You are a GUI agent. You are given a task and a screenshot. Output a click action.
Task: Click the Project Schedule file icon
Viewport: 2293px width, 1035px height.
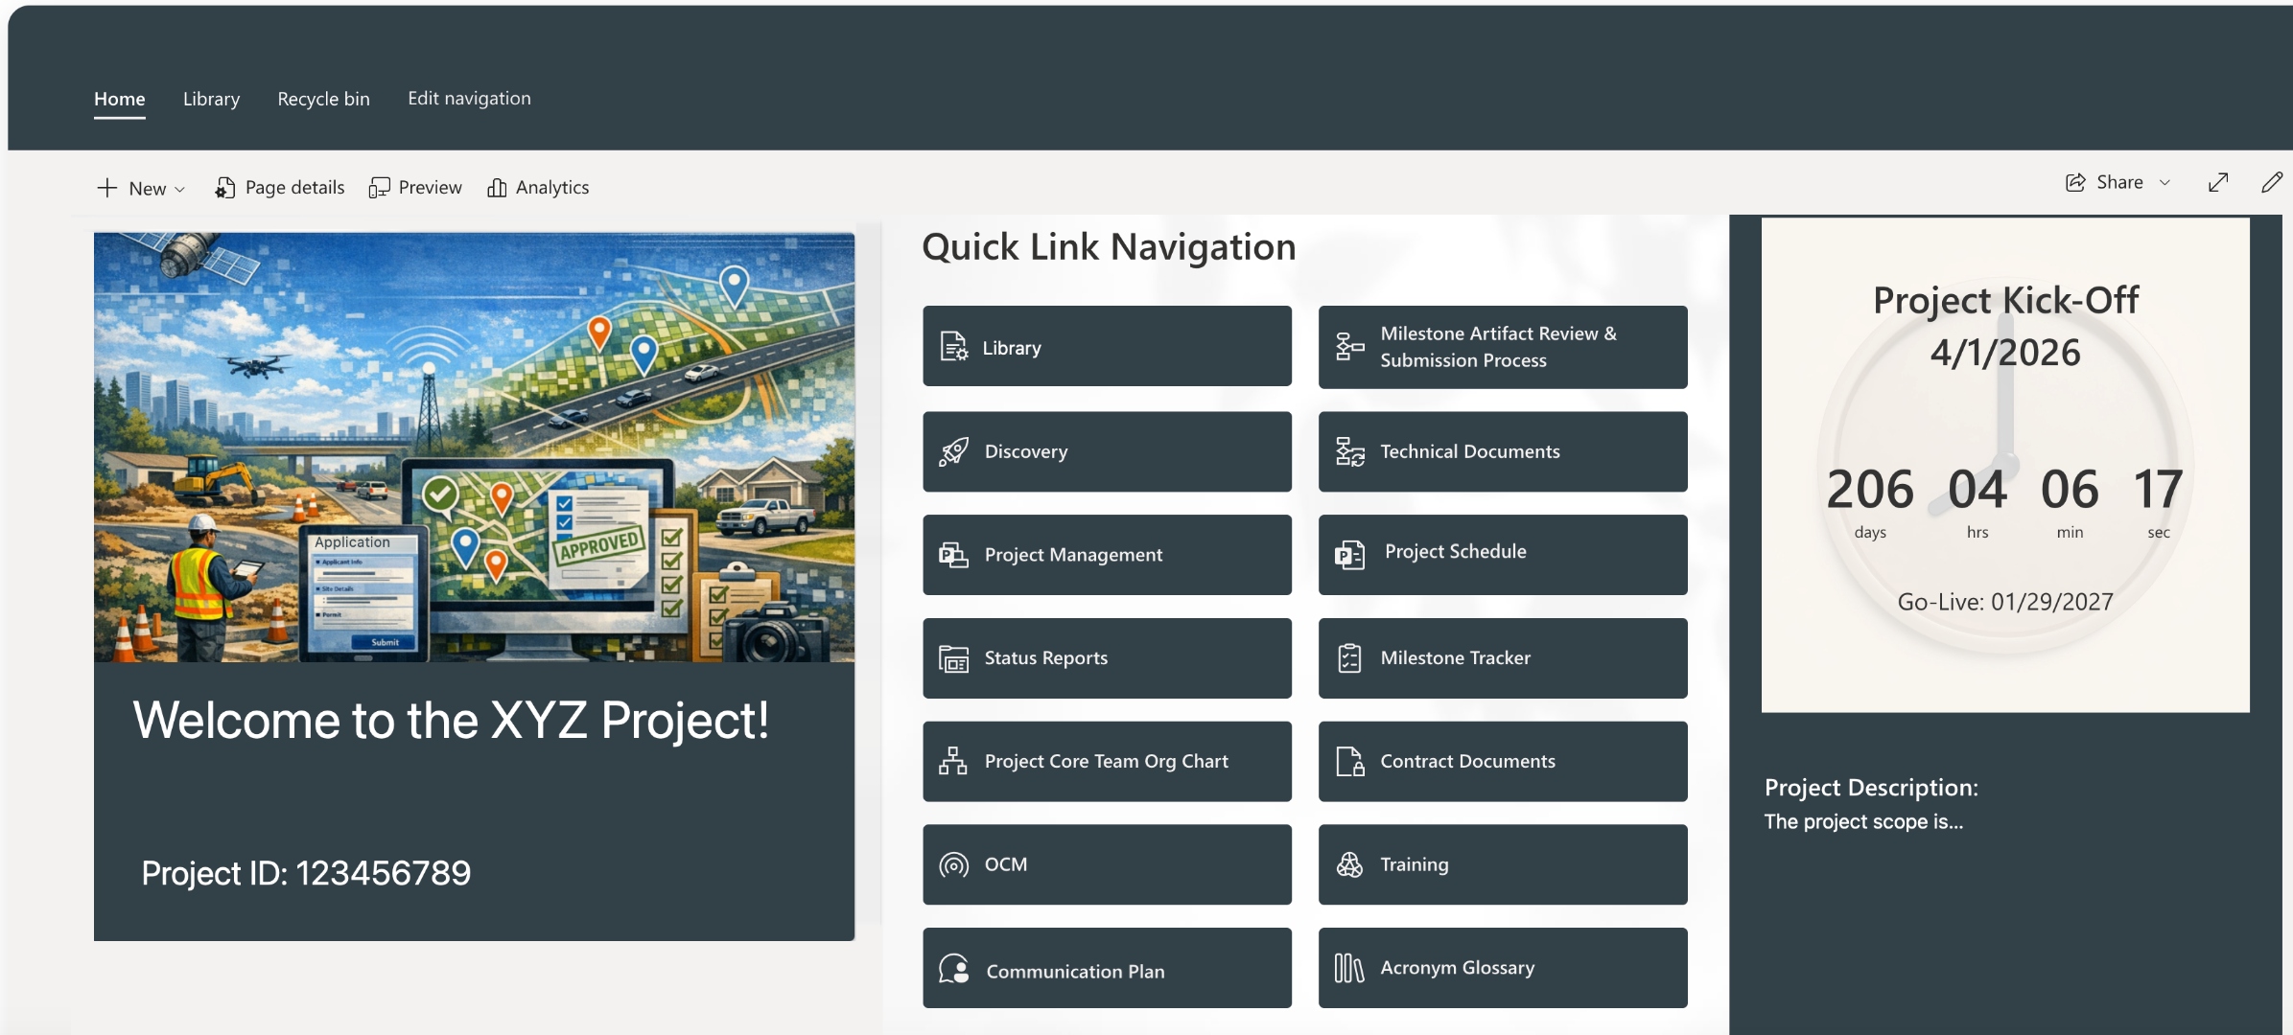point(1349,555)
